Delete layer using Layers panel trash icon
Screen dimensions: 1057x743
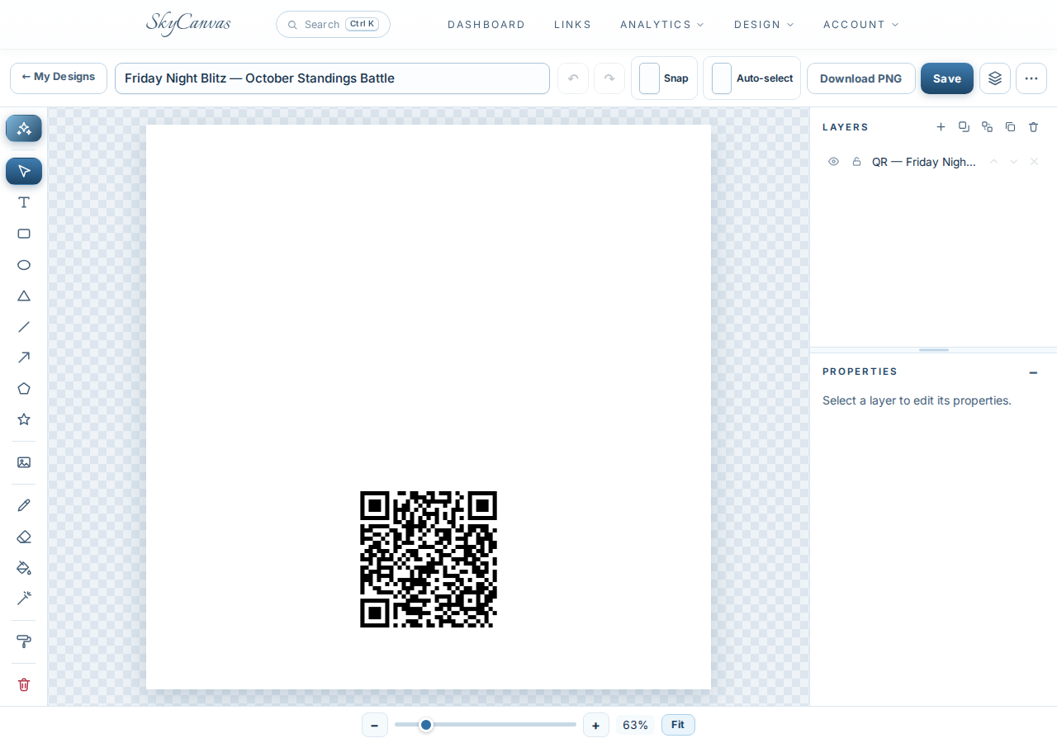pos(1033,126)
